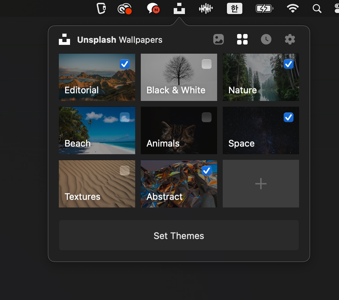
Task: Switch to the themes grid view icon
Action: [x=242, y=39]
